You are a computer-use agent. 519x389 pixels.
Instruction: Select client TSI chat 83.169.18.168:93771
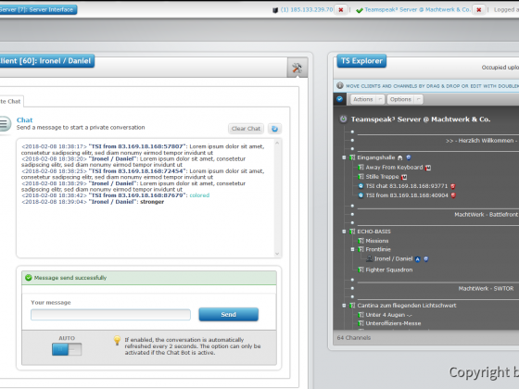[407, 186]
